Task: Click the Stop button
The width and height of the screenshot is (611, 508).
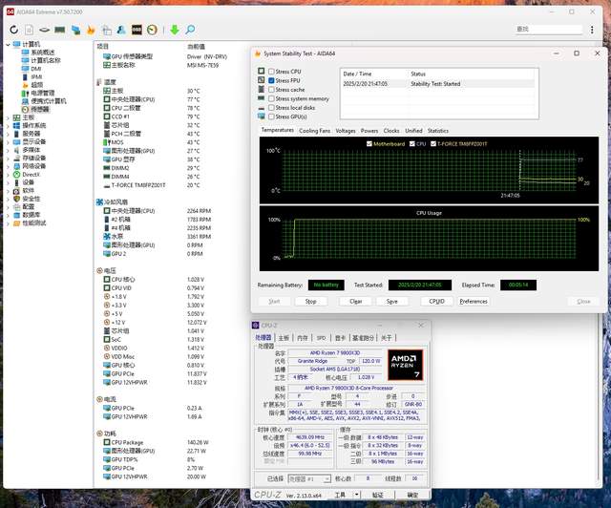Action: [x=310, y=302]
